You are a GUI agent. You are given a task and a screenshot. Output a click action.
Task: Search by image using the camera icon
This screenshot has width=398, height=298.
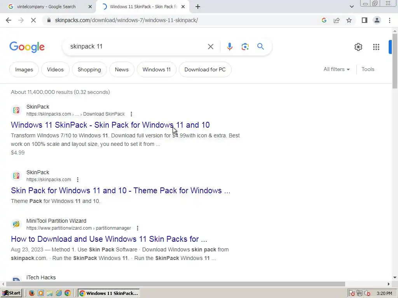[x=245, y=47]
